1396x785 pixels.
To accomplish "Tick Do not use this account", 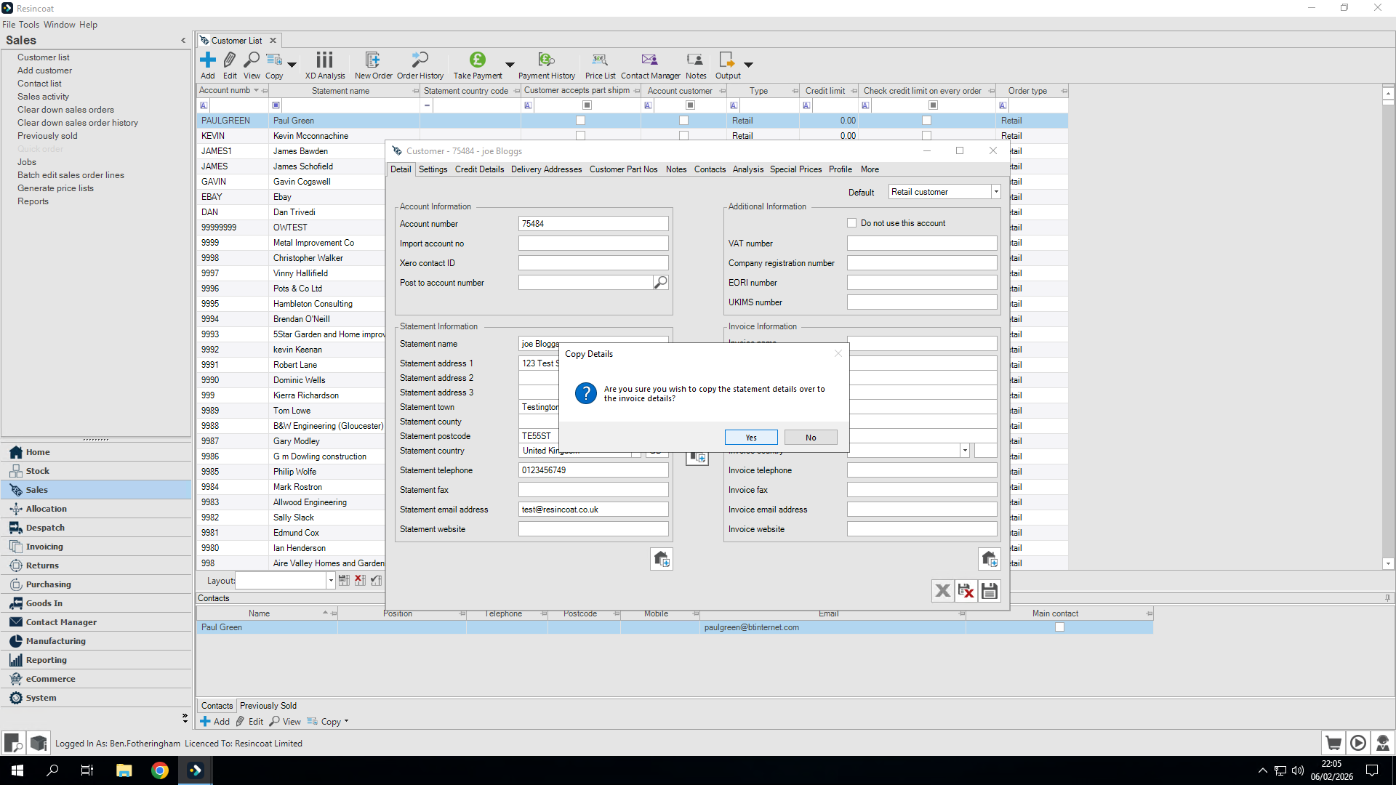I will coord(851,223).
